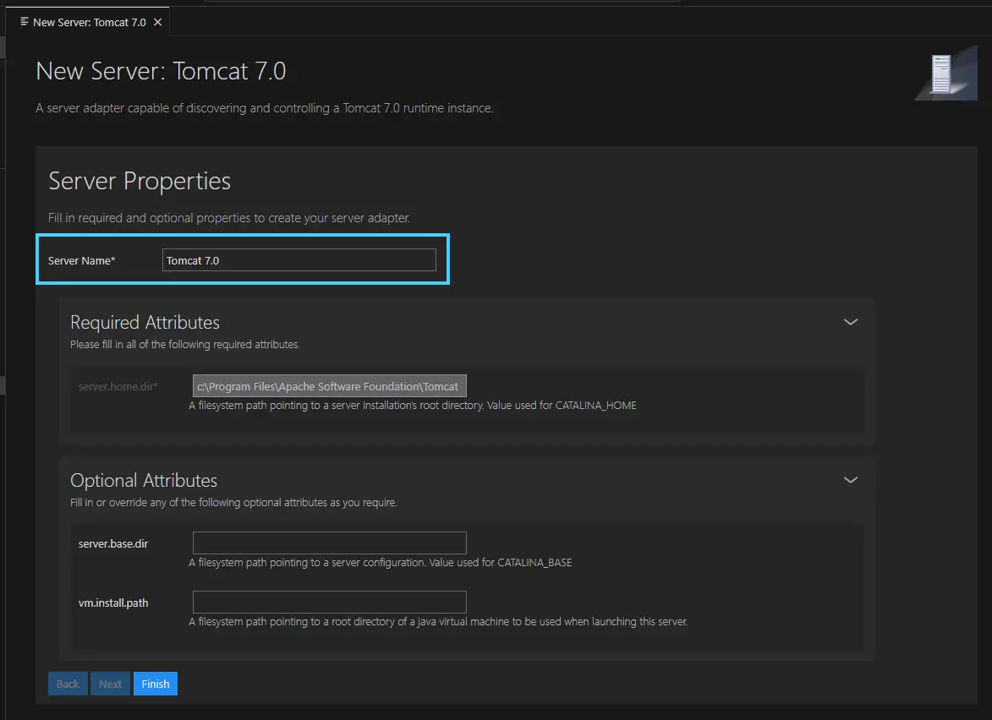The width and height of the screenshot is (992, 720).
Task: Click the CATALINA_BASE description text
Action: point(381,562)
